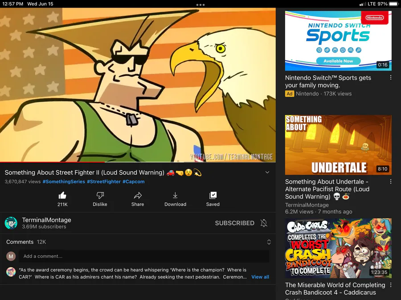This screenshot has height=300, width=401.
Task: Tap the 3,670,847 views count
Action: 23,182
